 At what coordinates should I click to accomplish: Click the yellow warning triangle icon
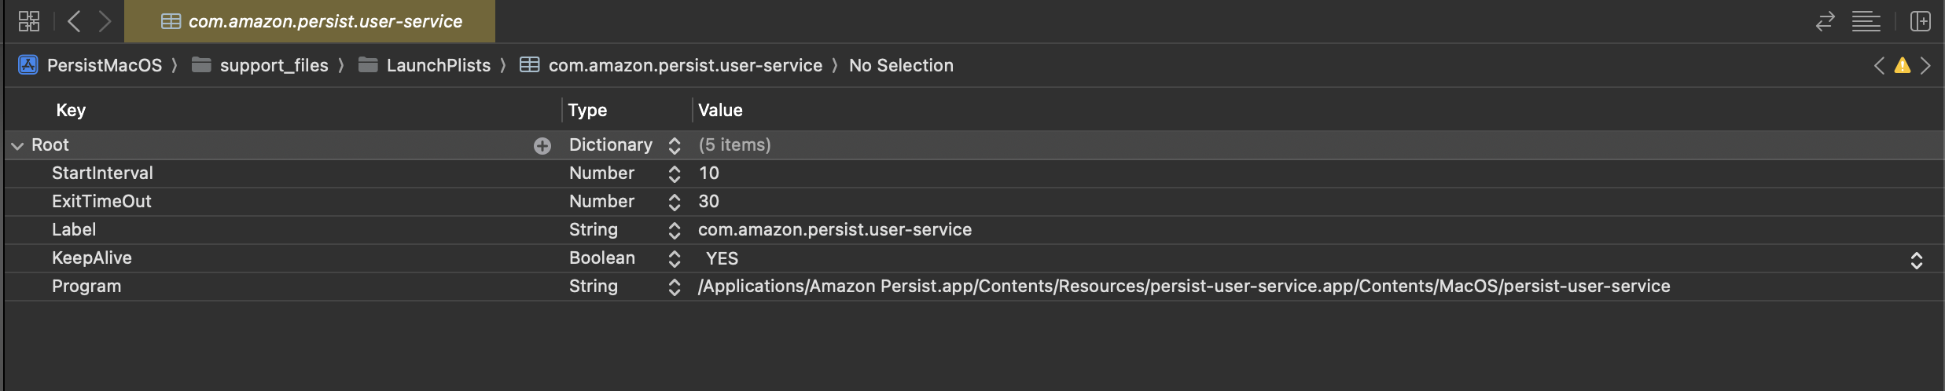(x=1903, y=65)
